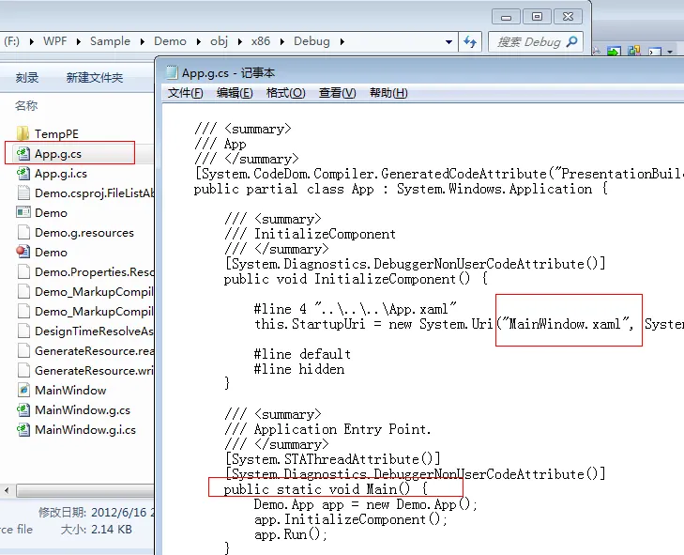Click the 'this.StartupUri' text in Notepad
Viewport: 684px width, 555px height.
(x=310, y=324)
